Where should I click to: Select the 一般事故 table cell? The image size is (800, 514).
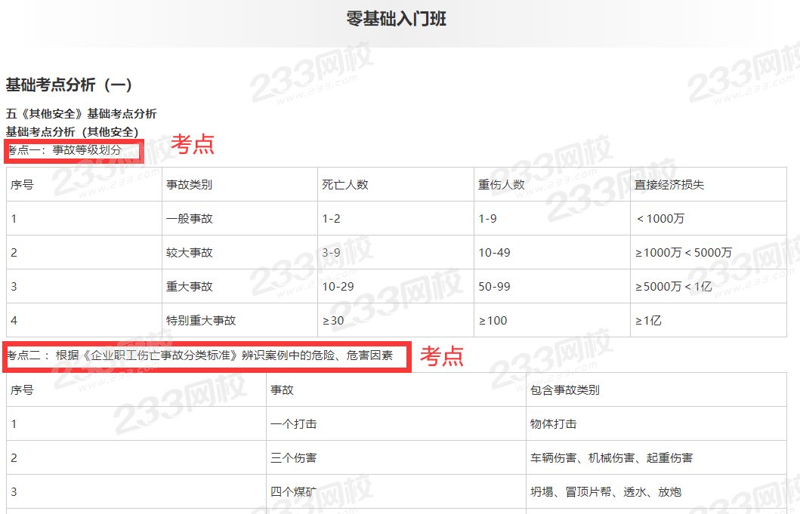[190, 219]
